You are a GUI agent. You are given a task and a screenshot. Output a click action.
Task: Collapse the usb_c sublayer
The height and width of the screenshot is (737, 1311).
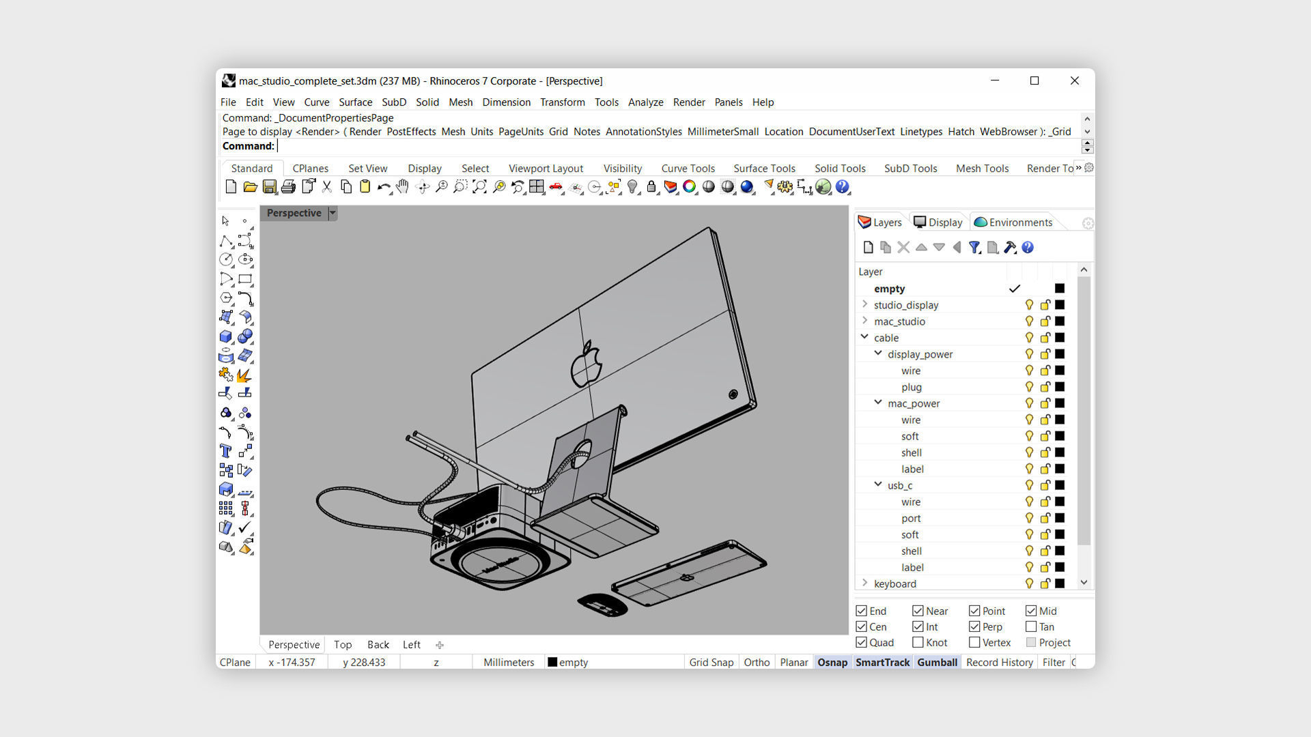(x=879, y=485)
